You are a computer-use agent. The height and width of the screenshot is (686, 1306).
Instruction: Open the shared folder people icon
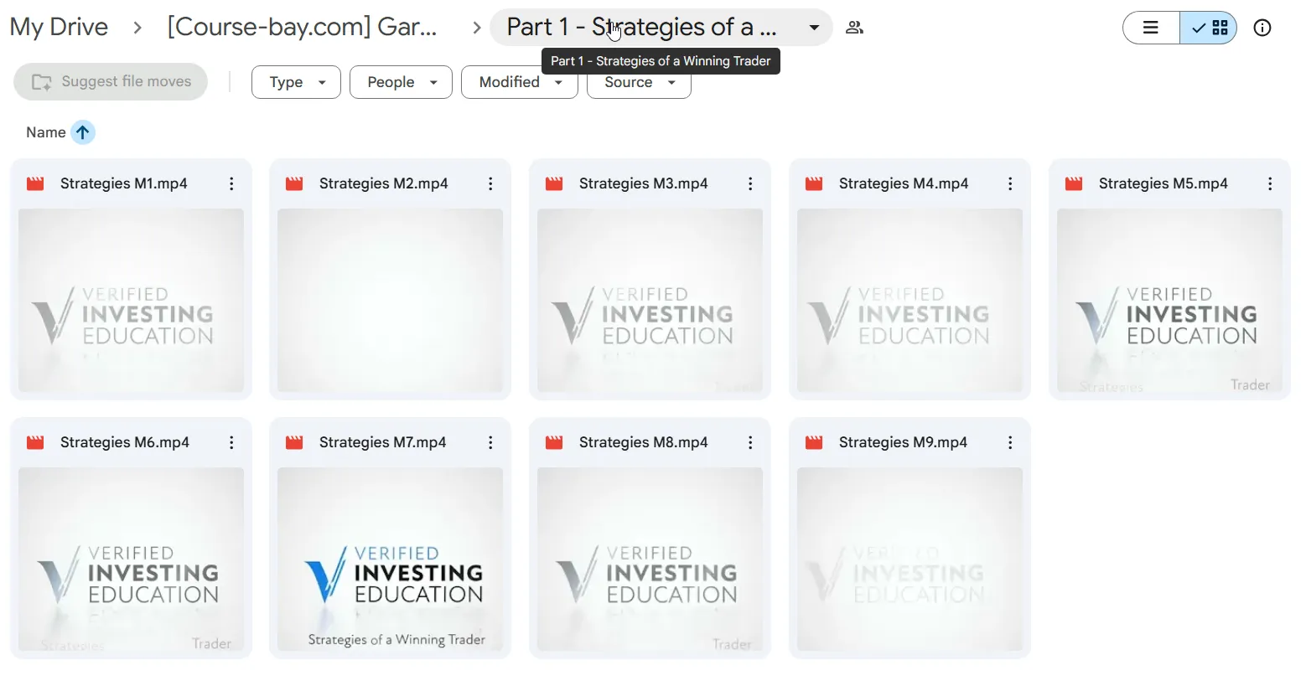click(854, 28)
